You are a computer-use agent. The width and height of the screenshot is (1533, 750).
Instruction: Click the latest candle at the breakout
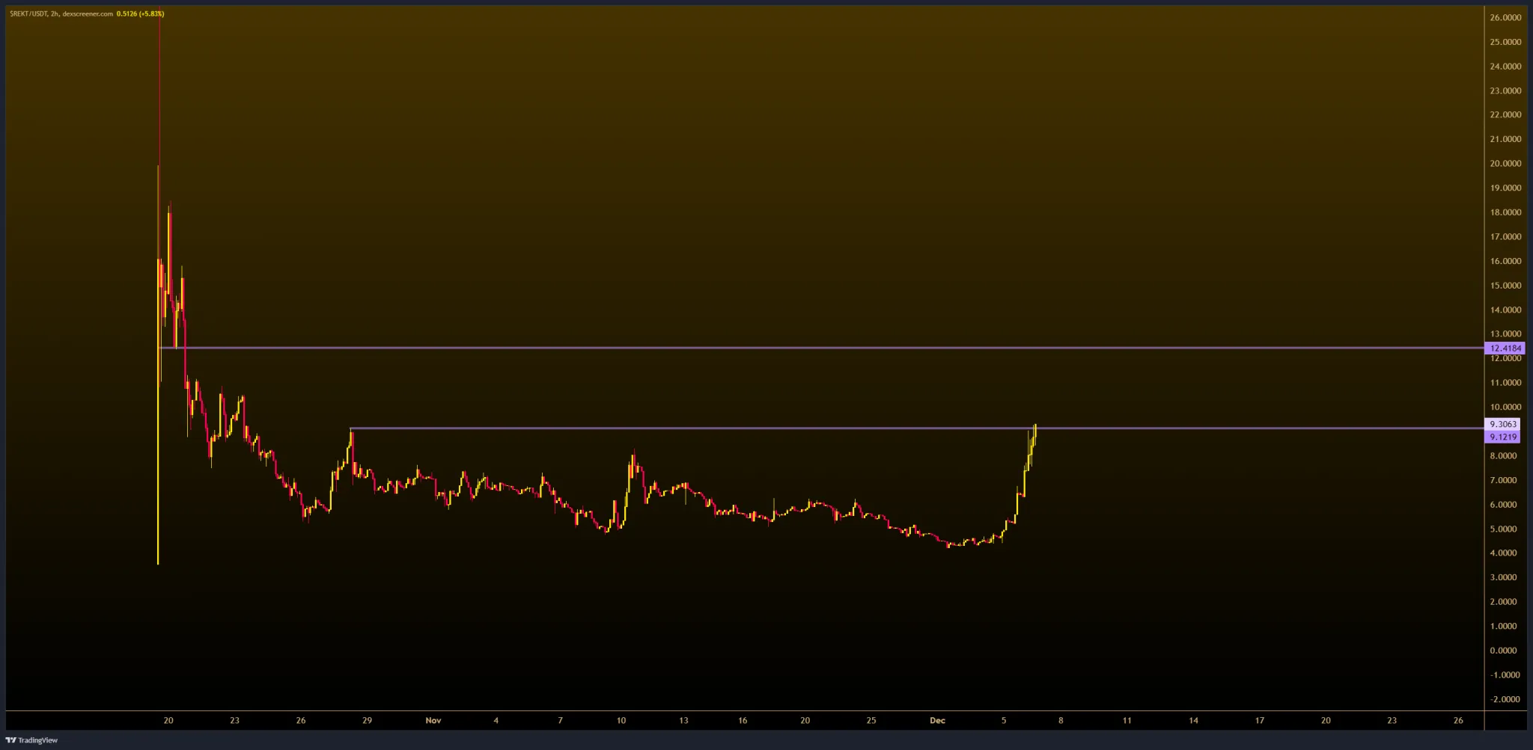point(1034,434)
